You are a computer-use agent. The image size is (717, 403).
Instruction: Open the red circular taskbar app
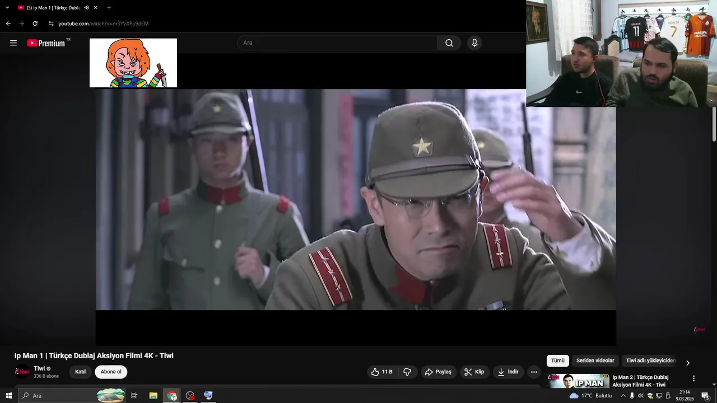tap(190, 396)
